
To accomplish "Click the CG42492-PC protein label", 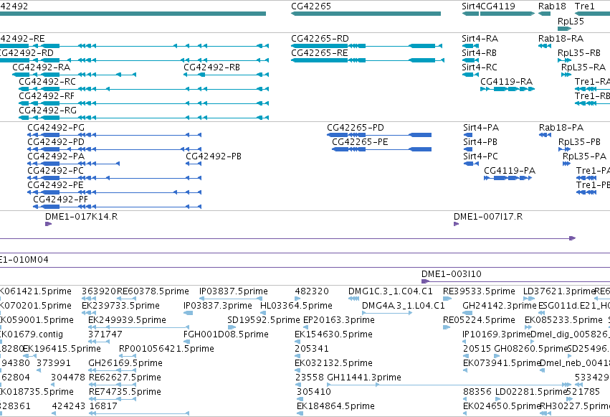I will [x=55, y=171].
